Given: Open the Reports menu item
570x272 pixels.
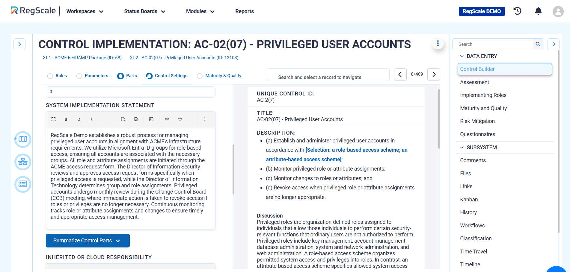Looking at the screenshot, I should (x=245, y=11).
